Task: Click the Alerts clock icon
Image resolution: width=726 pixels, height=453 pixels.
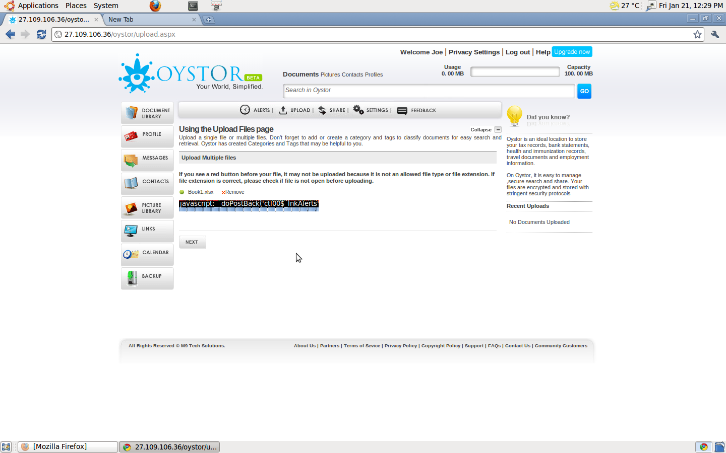Action: tap(245, 110)
